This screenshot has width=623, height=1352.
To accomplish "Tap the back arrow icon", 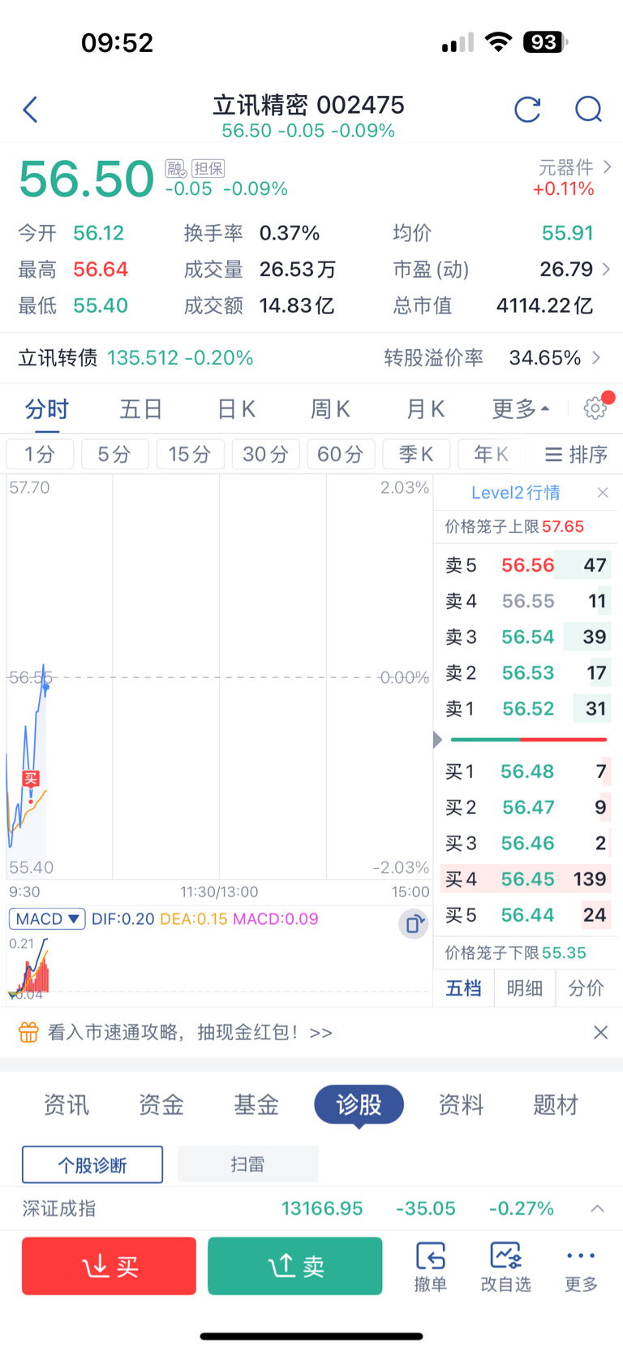I will click(30, 110).
